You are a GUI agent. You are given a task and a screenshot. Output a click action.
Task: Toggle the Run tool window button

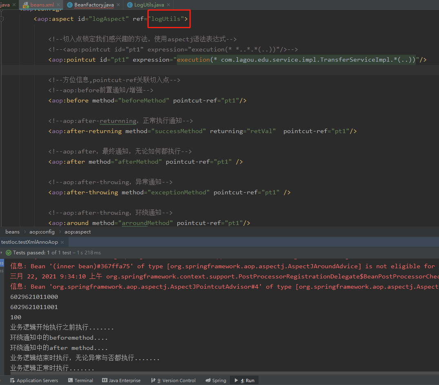pos(245,381)
